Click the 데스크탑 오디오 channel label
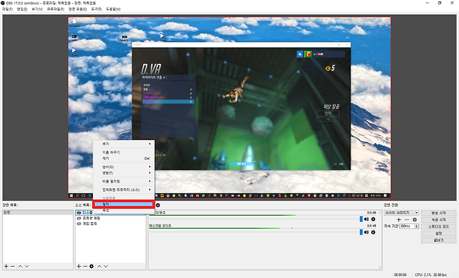 (160, 226)
